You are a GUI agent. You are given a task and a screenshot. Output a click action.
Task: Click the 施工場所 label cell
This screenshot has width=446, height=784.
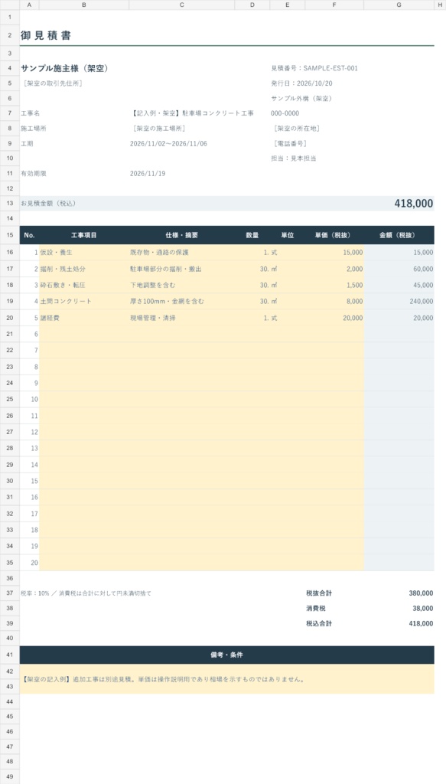[34, 129]
